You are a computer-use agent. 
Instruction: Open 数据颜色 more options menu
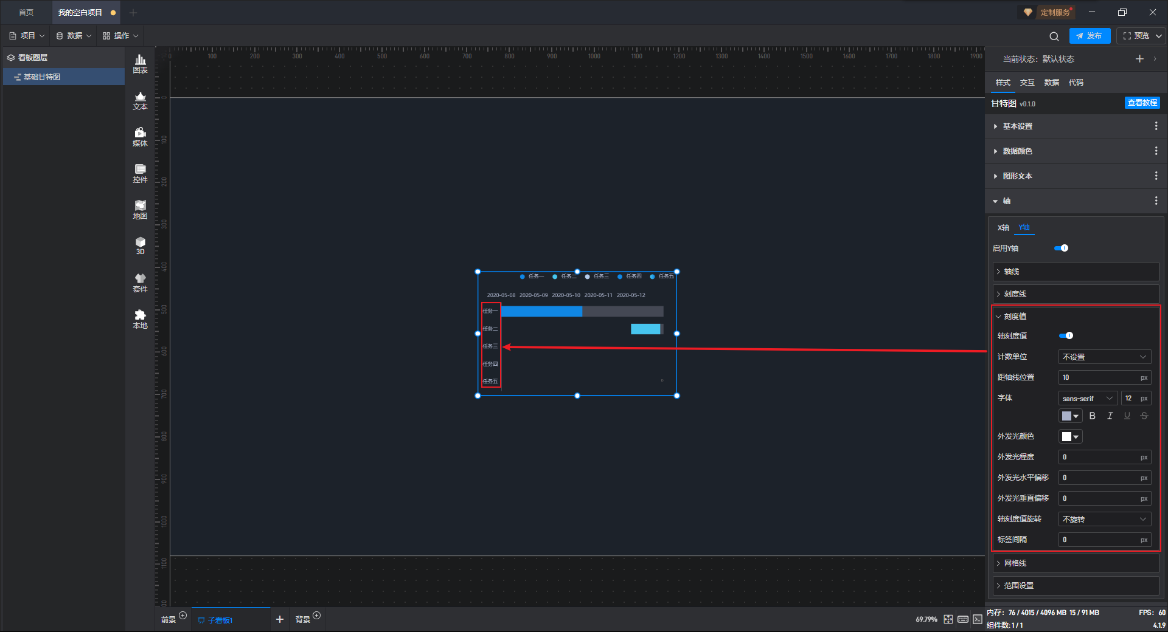(1156, 151)
